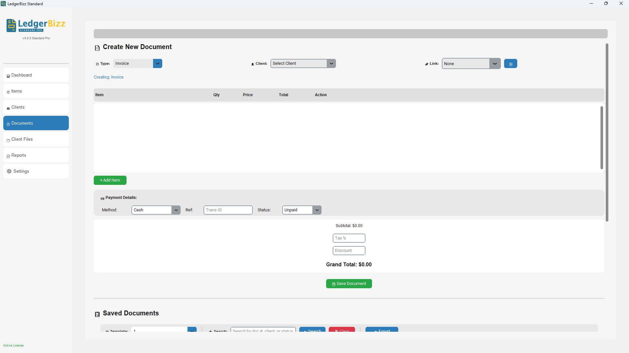Click the Documents sidebar icon
This screenshot has width=629, height=353.
(x=8, y=124)
